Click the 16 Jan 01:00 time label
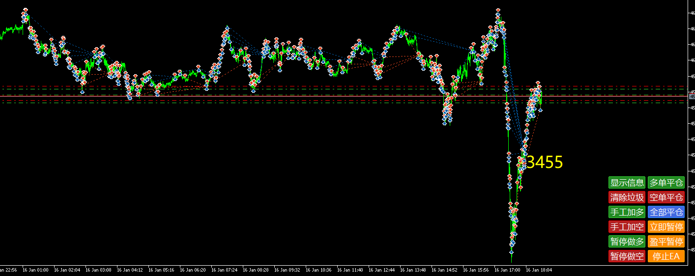The height and width of the screenshot is (276, 695). click(x=36, y=270)
